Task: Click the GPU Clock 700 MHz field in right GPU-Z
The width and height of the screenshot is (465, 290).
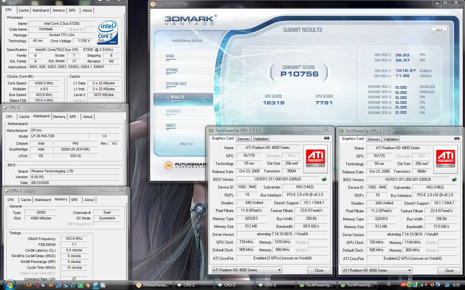Action: tap(377, 242)
